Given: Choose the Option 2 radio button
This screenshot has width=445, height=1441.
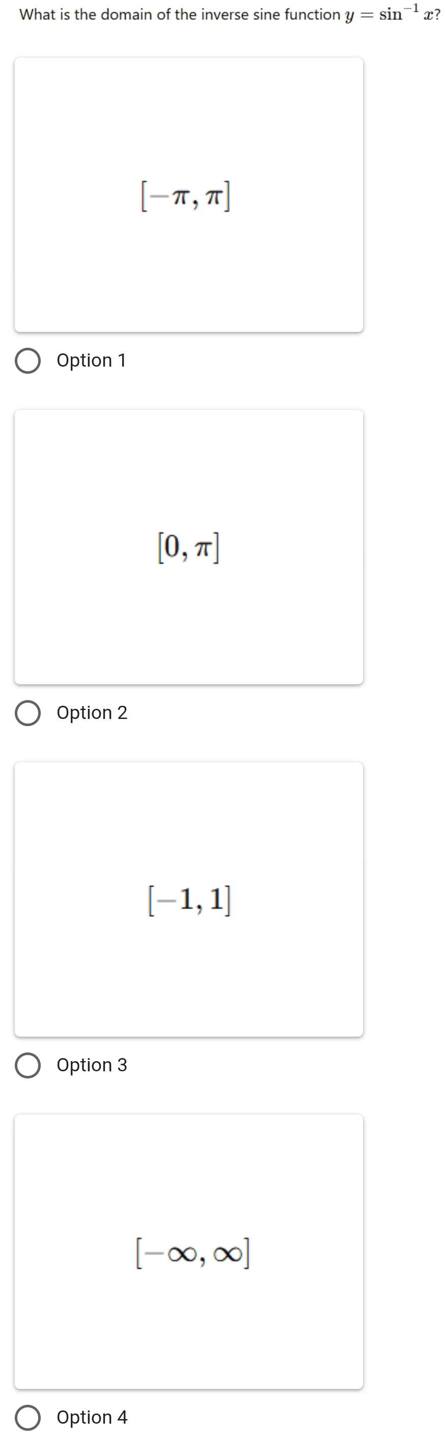Looking at the screenshot, I should point(27,713).
